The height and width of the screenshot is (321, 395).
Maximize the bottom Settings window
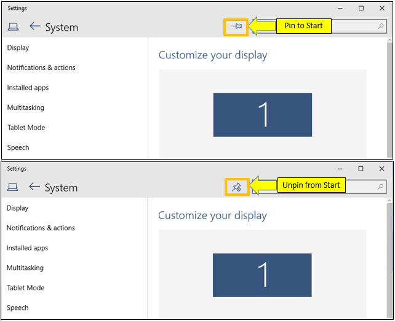pos(361,169)
